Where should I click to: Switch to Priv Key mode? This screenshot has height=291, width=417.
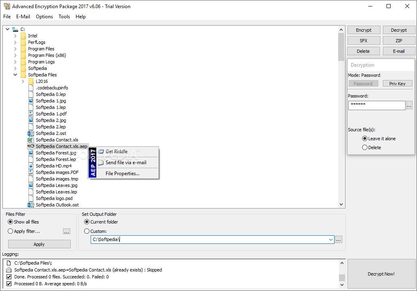click(x=397, y=84)
